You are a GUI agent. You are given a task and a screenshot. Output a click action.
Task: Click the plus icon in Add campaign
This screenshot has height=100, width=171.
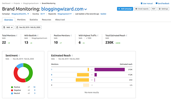coord(119,9)
